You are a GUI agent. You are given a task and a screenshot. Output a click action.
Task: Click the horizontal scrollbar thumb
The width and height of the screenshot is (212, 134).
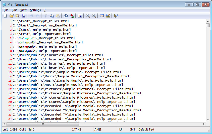pyautogui.click(x=43, y=124)
